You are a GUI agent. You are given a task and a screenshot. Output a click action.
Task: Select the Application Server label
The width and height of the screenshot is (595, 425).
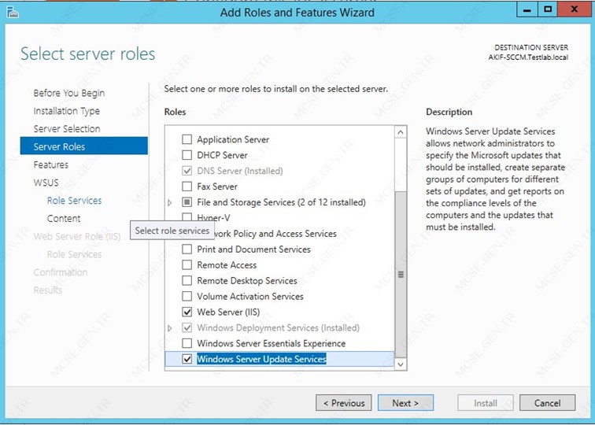pos(233,139)
